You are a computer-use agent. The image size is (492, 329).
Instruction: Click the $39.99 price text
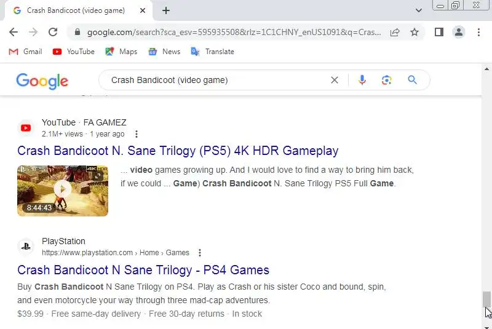(x=30, y=314)
